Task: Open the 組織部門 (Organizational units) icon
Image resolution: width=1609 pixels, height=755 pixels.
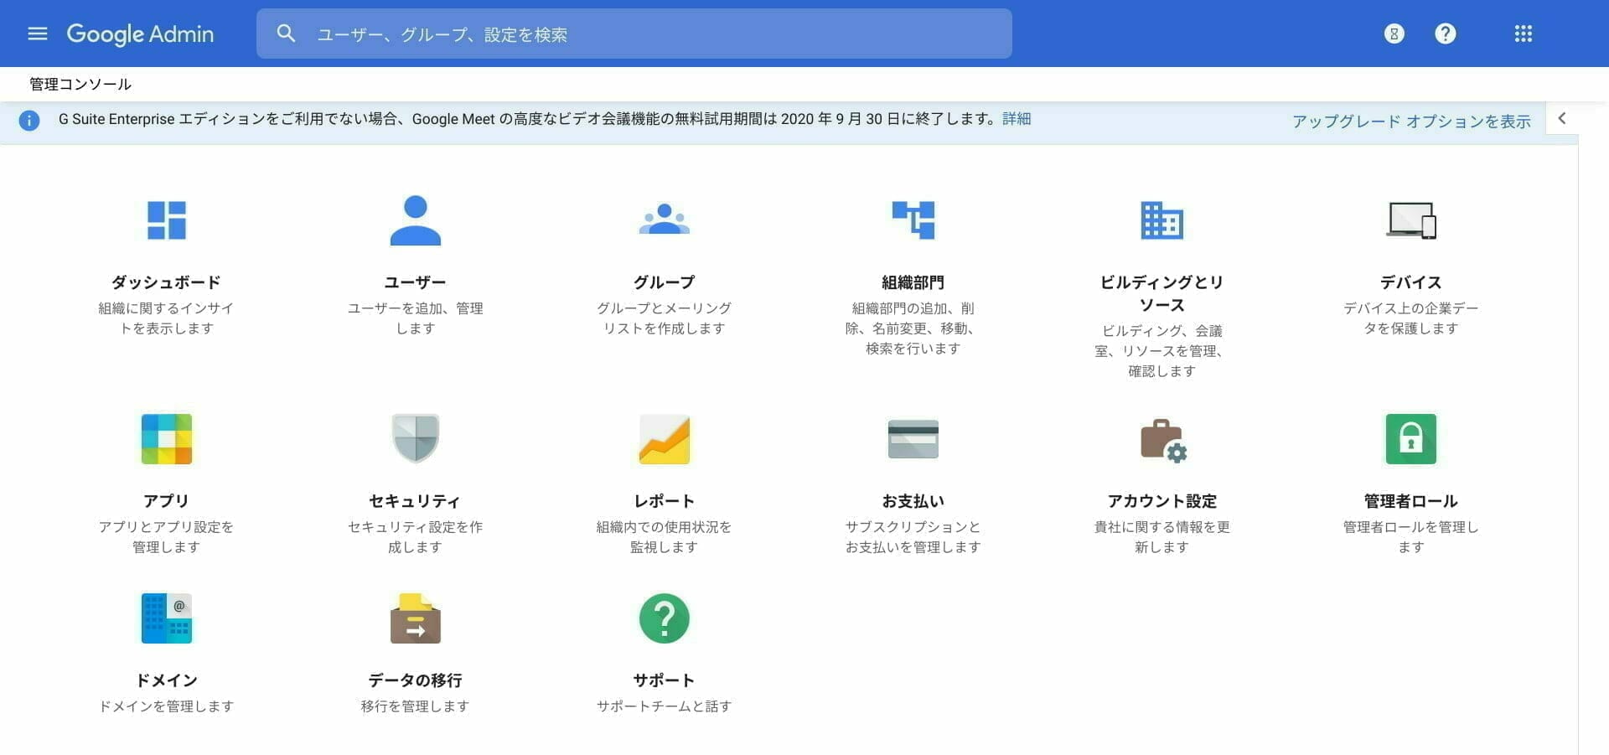Action: point(913,220)
